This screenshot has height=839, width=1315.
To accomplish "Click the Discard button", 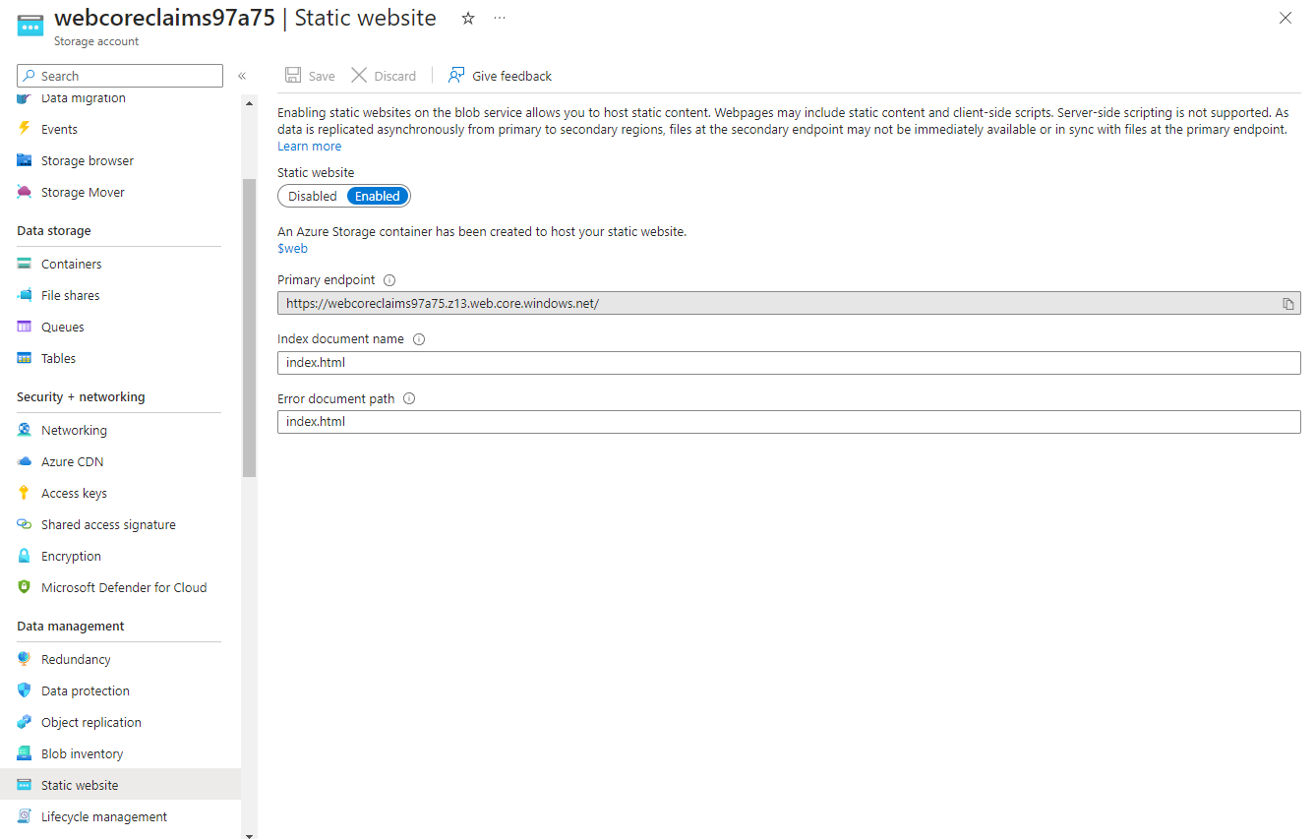I will click(384, 76).
